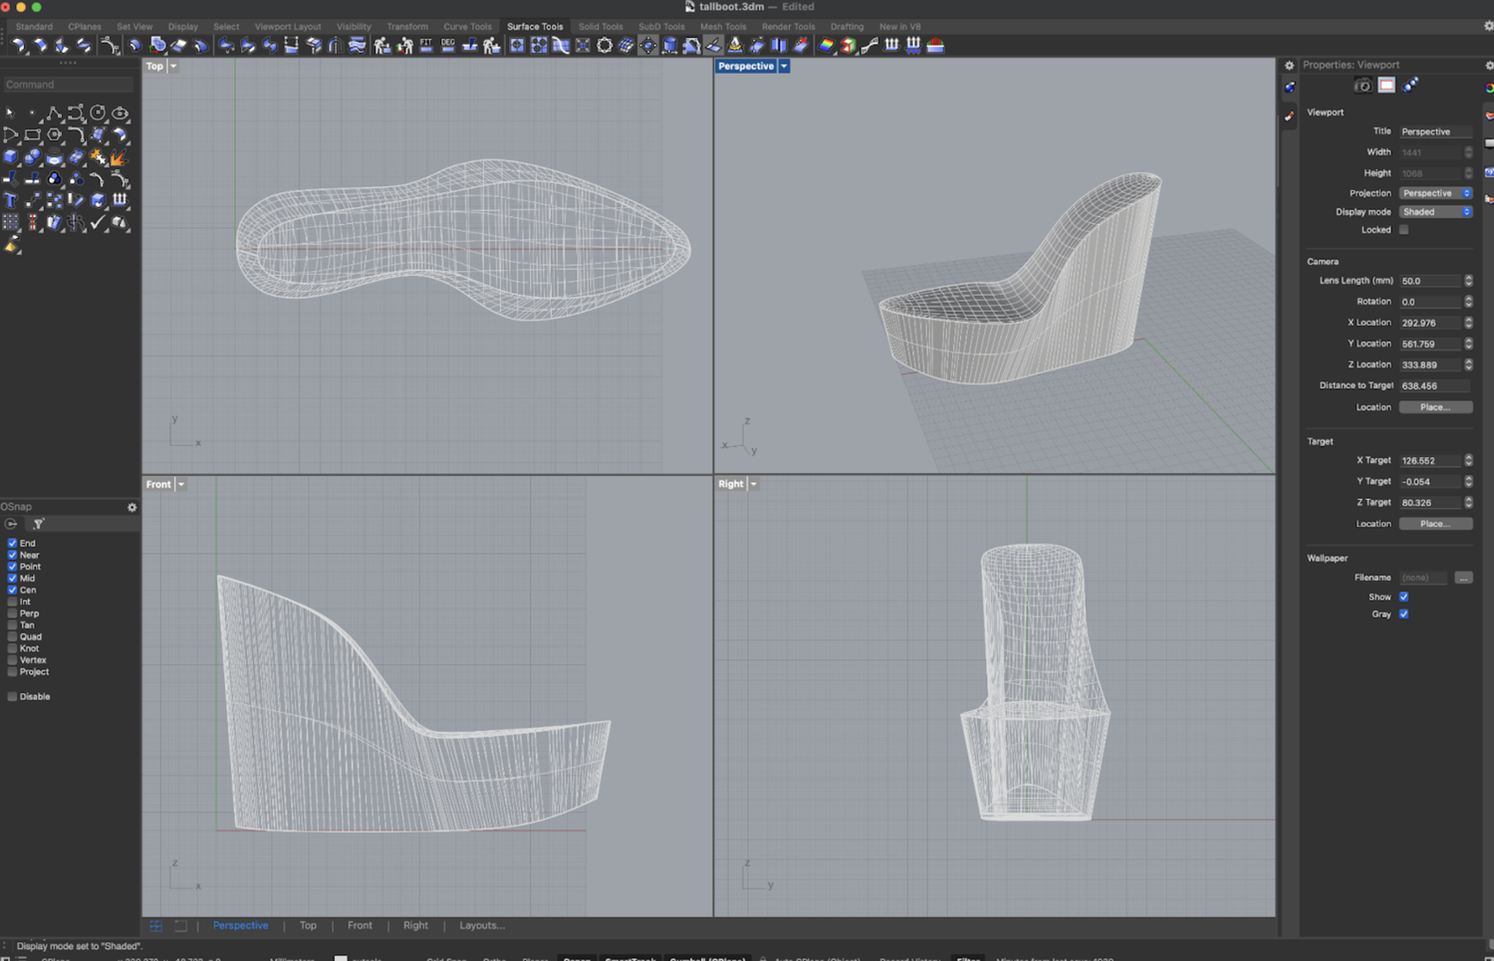Click the target Location Place button

[1435, 524]
